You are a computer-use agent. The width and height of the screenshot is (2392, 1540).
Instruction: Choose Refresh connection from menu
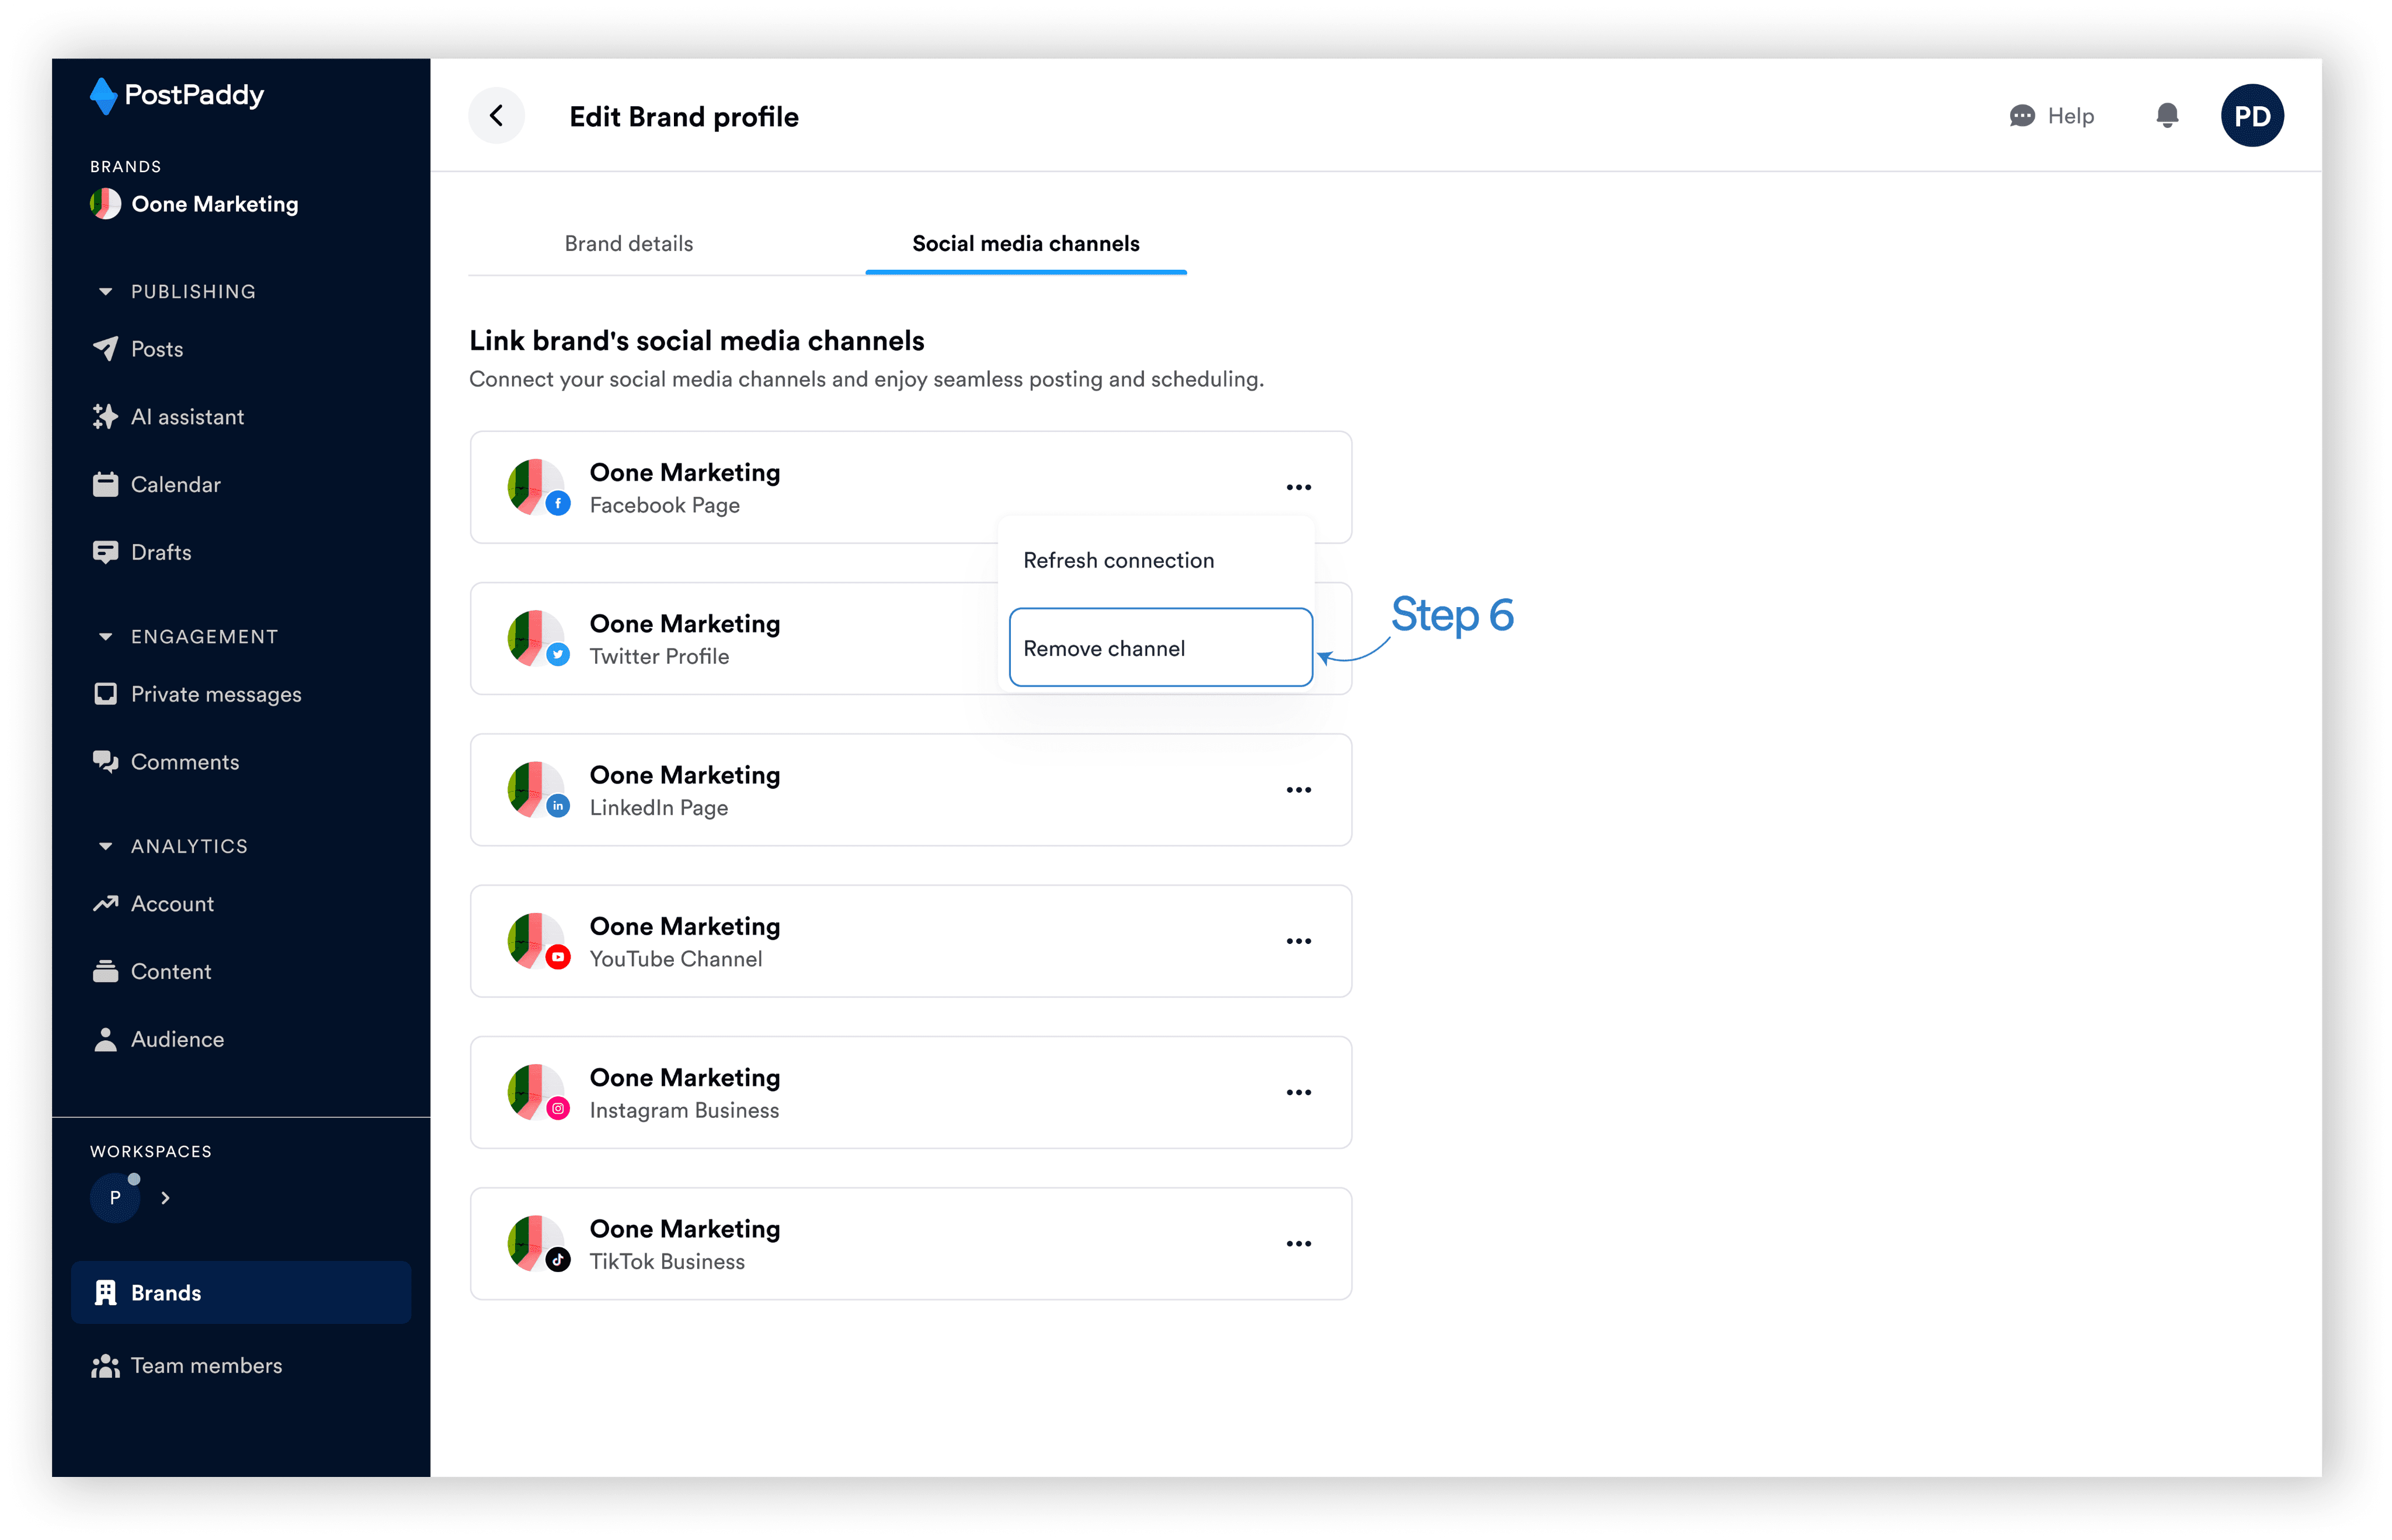click(1118, 561)
